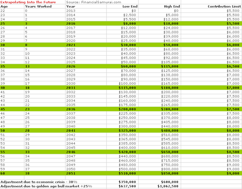Click year 2021 in the highlighted row

point(71,45)
